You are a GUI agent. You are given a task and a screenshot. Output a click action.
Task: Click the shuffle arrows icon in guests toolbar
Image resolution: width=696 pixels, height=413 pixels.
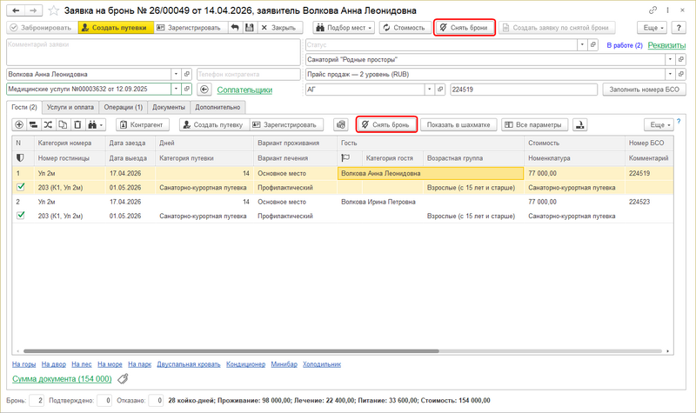(x=49, y=124)
